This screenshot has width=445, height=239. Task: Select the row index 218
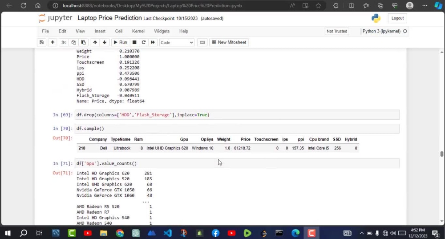[82, 148]
